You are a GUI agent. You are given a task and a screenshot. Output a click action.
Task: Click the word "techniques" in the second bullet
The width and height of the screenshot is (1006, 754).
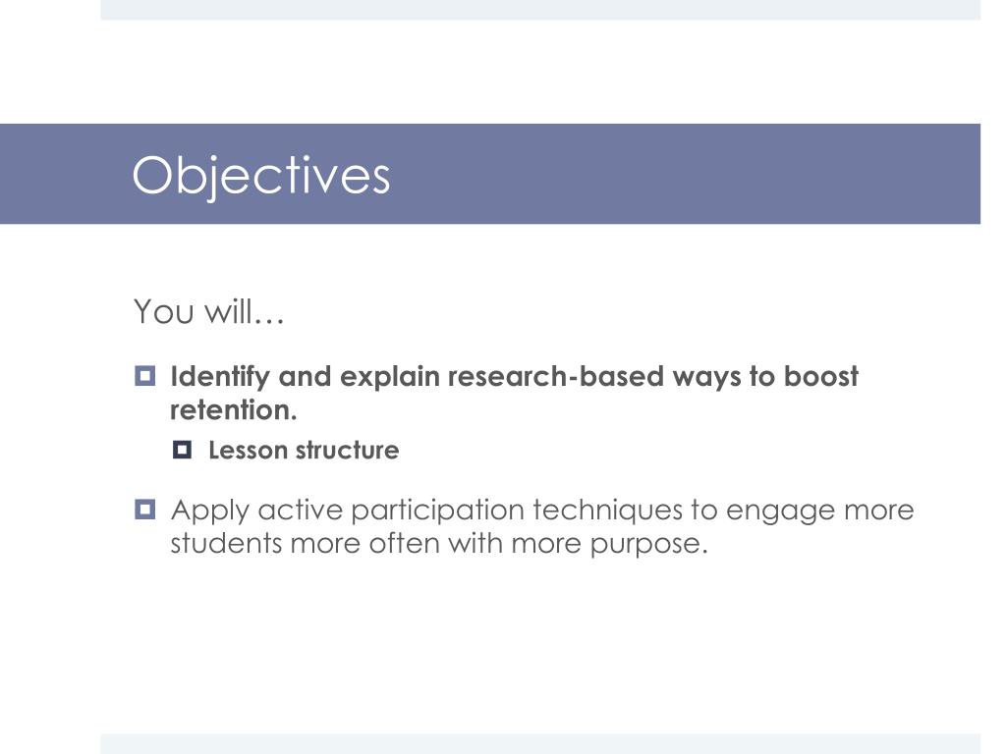(x=607, y=511)
